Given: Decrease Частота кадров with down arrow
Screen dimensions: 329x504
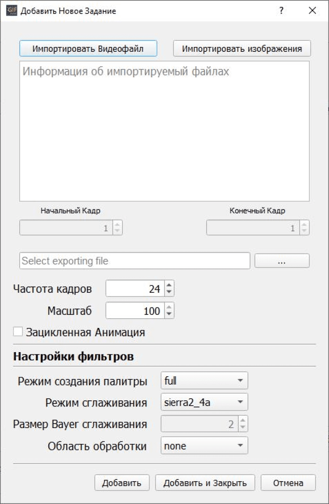Looking at the screenshot, I should (x=169, y=292).
